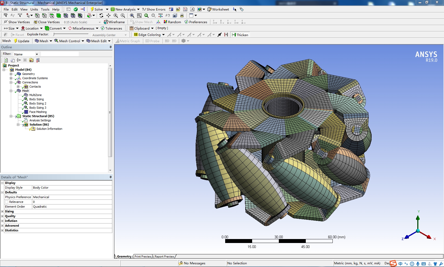The image size is (444, 267).
Task: Click the Preferences button
Action: (x=196, y=22)
